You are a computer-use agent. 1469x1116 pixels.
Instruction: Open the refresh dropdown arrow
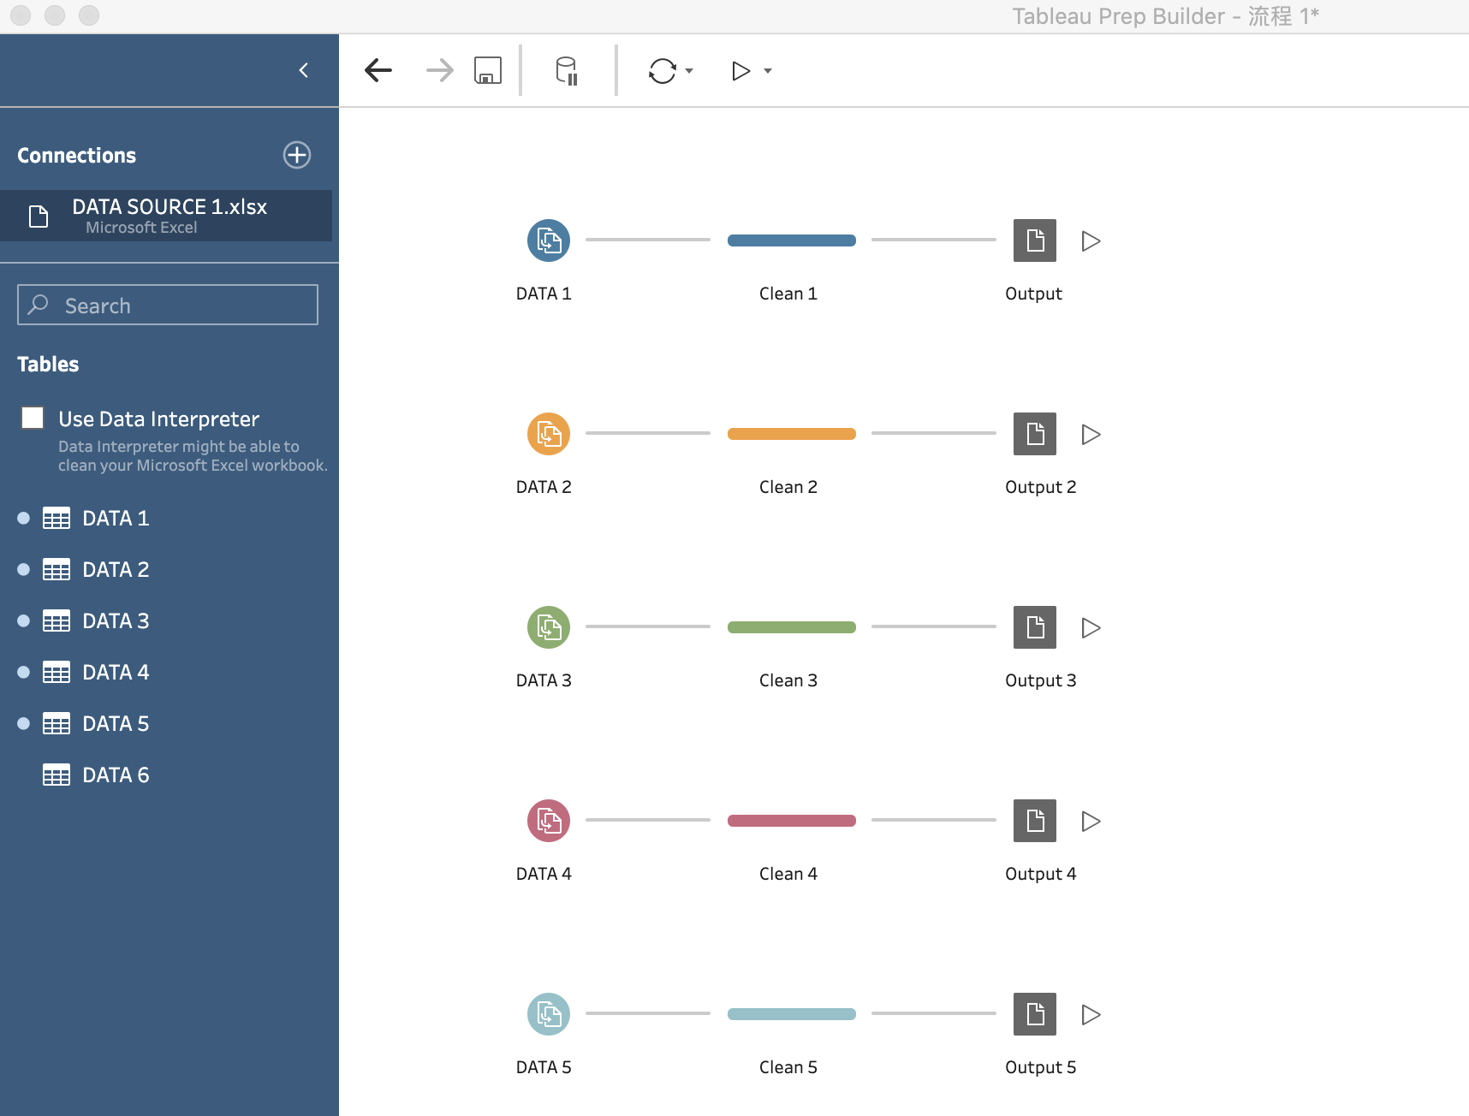689,71
